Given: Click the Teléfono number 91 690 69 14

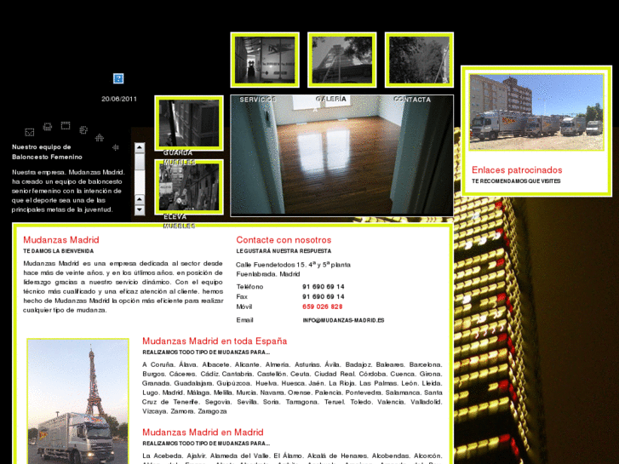Looking at the screenshot, I should coord(324,287).
